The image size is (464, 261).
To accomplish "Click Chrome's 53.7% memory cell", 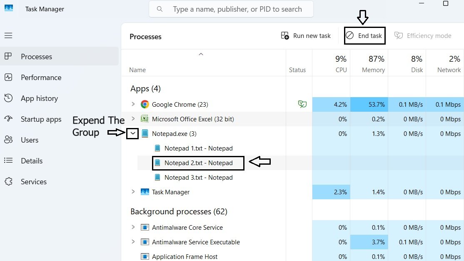I will [369, 104].
